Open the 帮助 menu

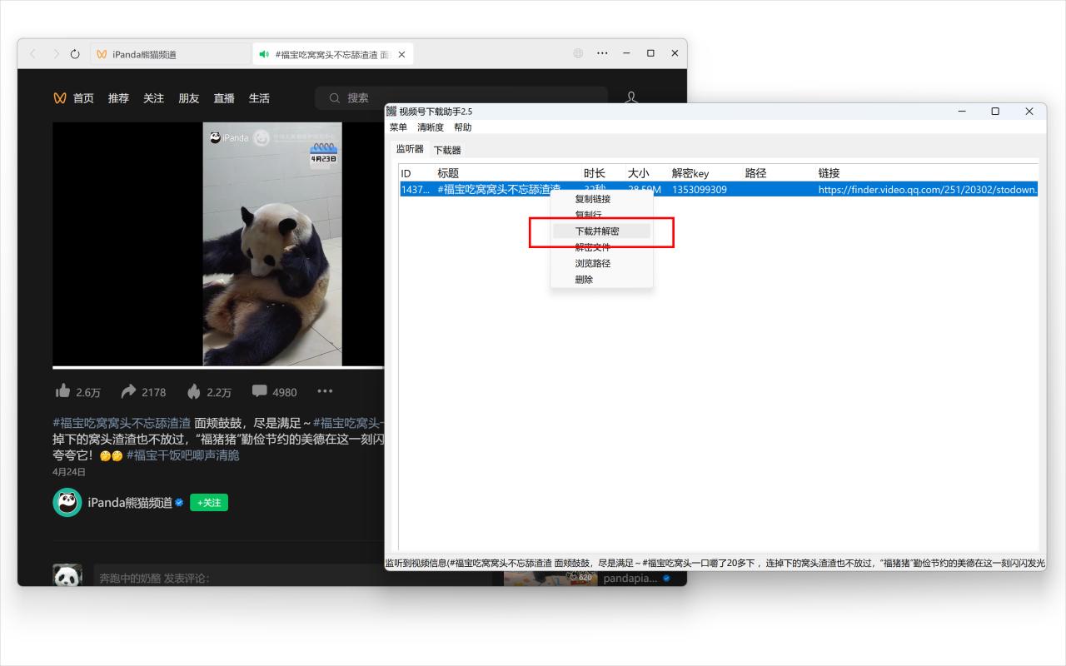click(463, 127)
